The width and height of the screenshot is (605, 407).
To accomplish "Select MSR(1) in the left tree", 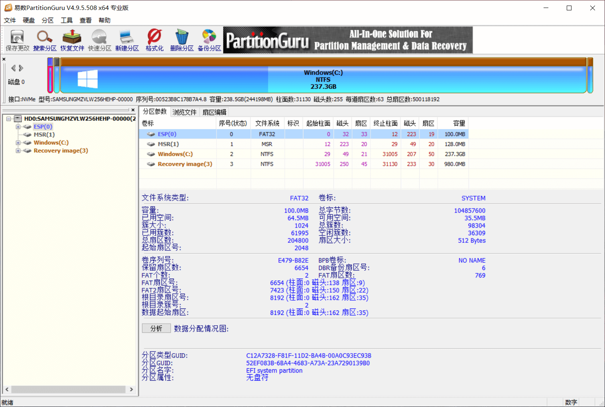I will click(x=44, y=135).
